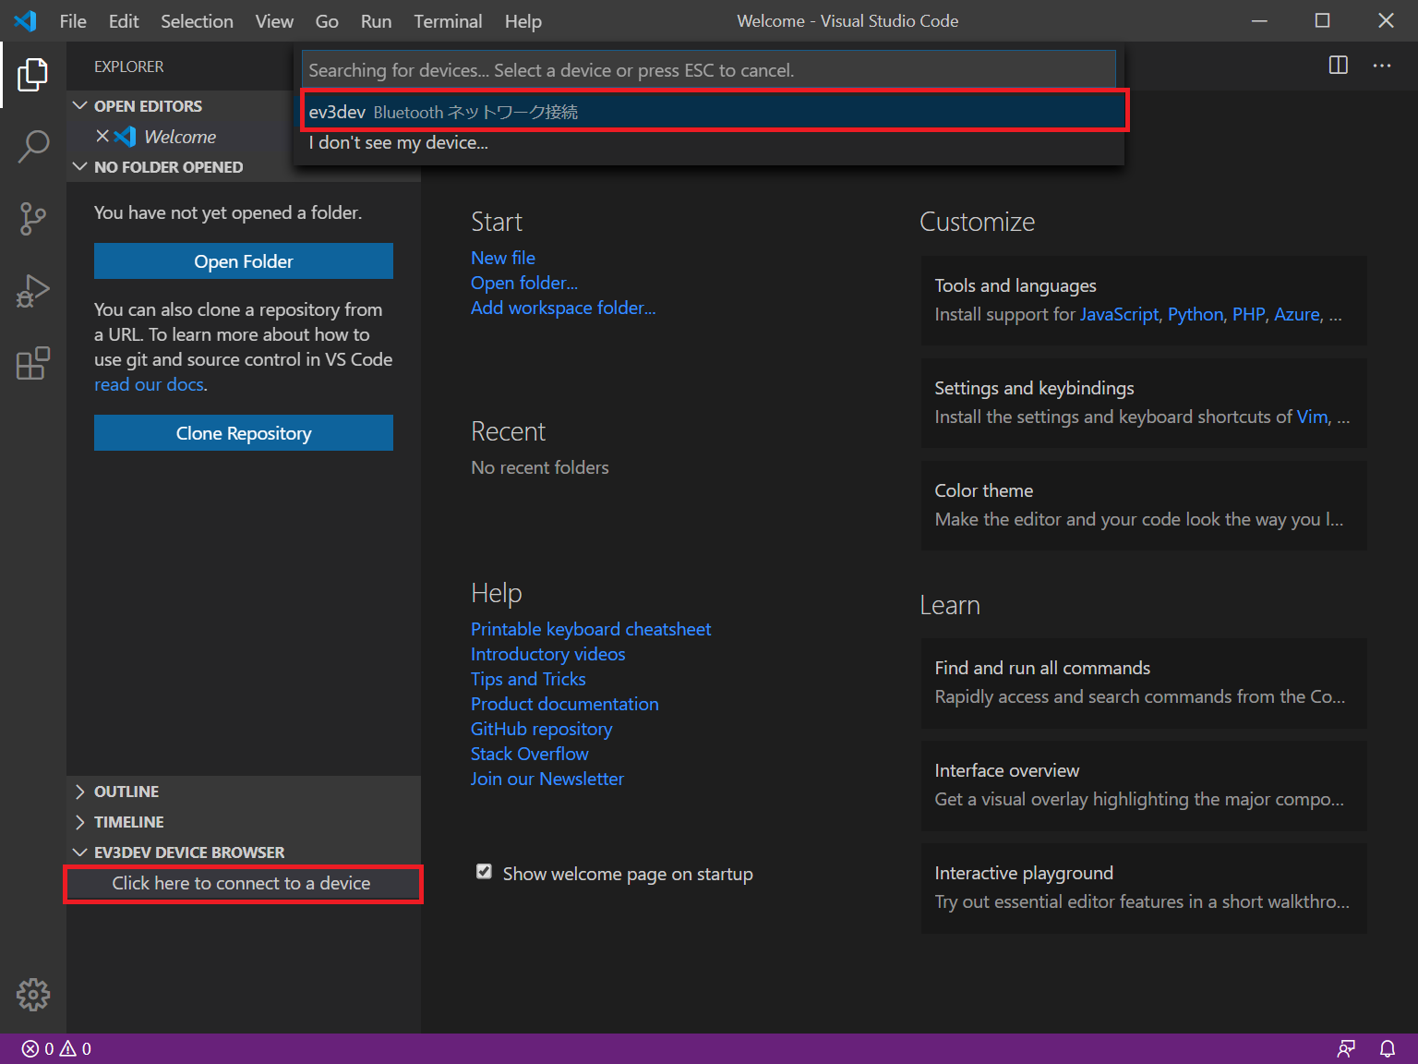
Task: Minimize the Visual Studio Code window
Action: [x=1259, y=20]
